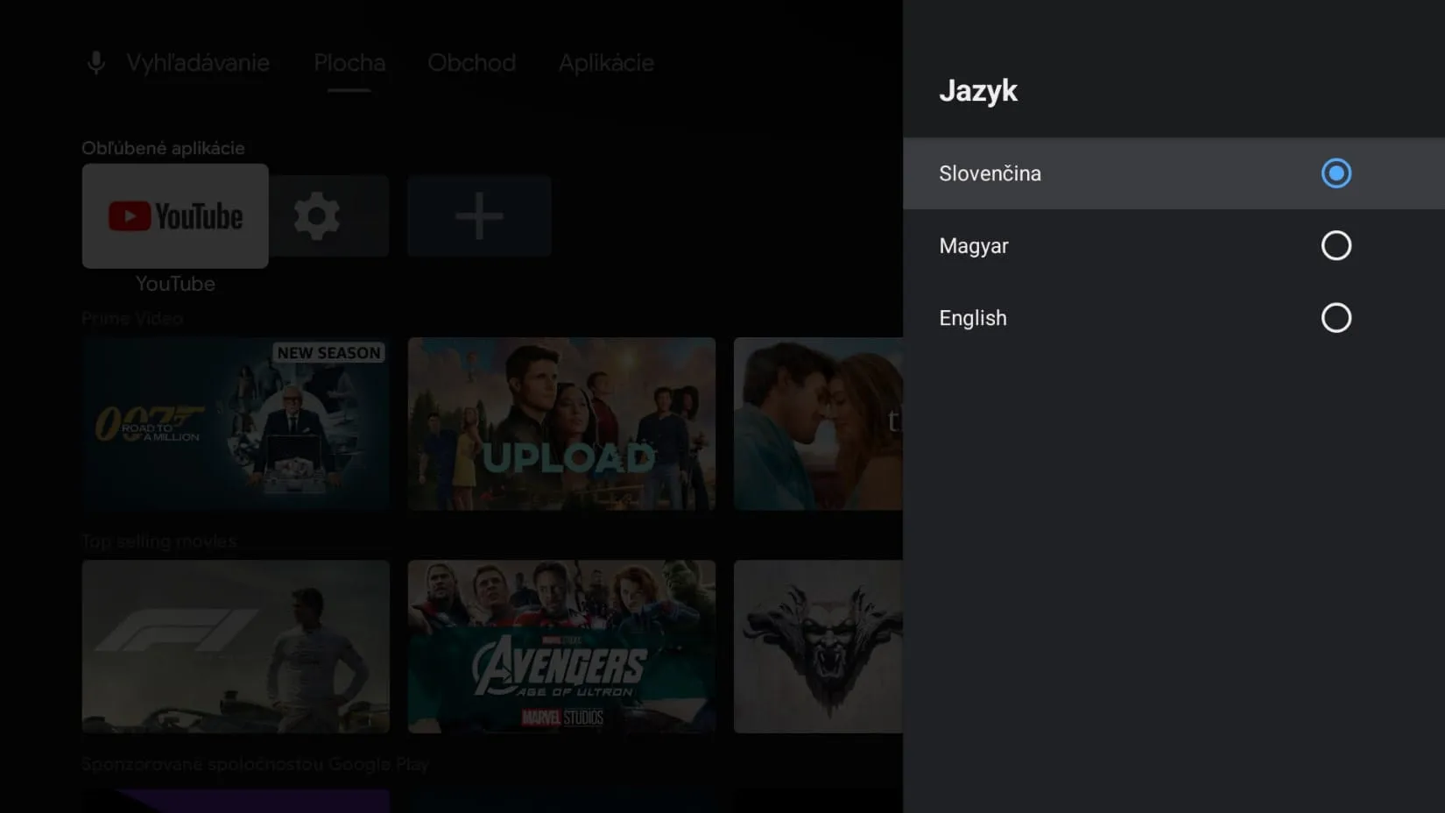
Task: Click the YouTube caption under the tile
Action: coord(175,284)
